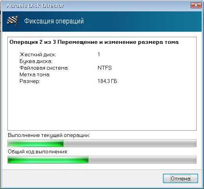Click the '184,3 ГБ' size value

107,81
